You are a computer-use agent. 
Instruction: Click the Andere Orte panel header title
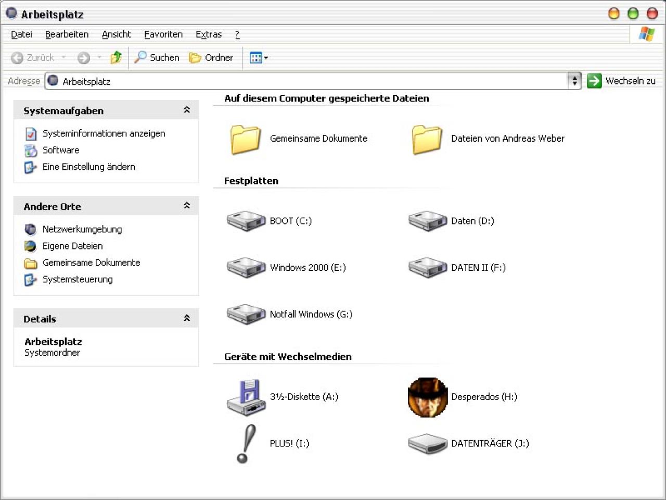click(53, 207)
